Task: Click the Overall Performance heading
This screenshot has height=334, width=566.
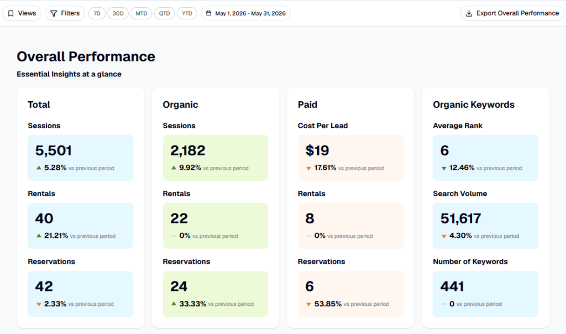Action: 86,57
